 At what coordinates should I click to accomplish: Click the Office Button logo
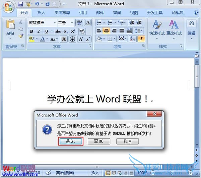[x=8, y=6]
